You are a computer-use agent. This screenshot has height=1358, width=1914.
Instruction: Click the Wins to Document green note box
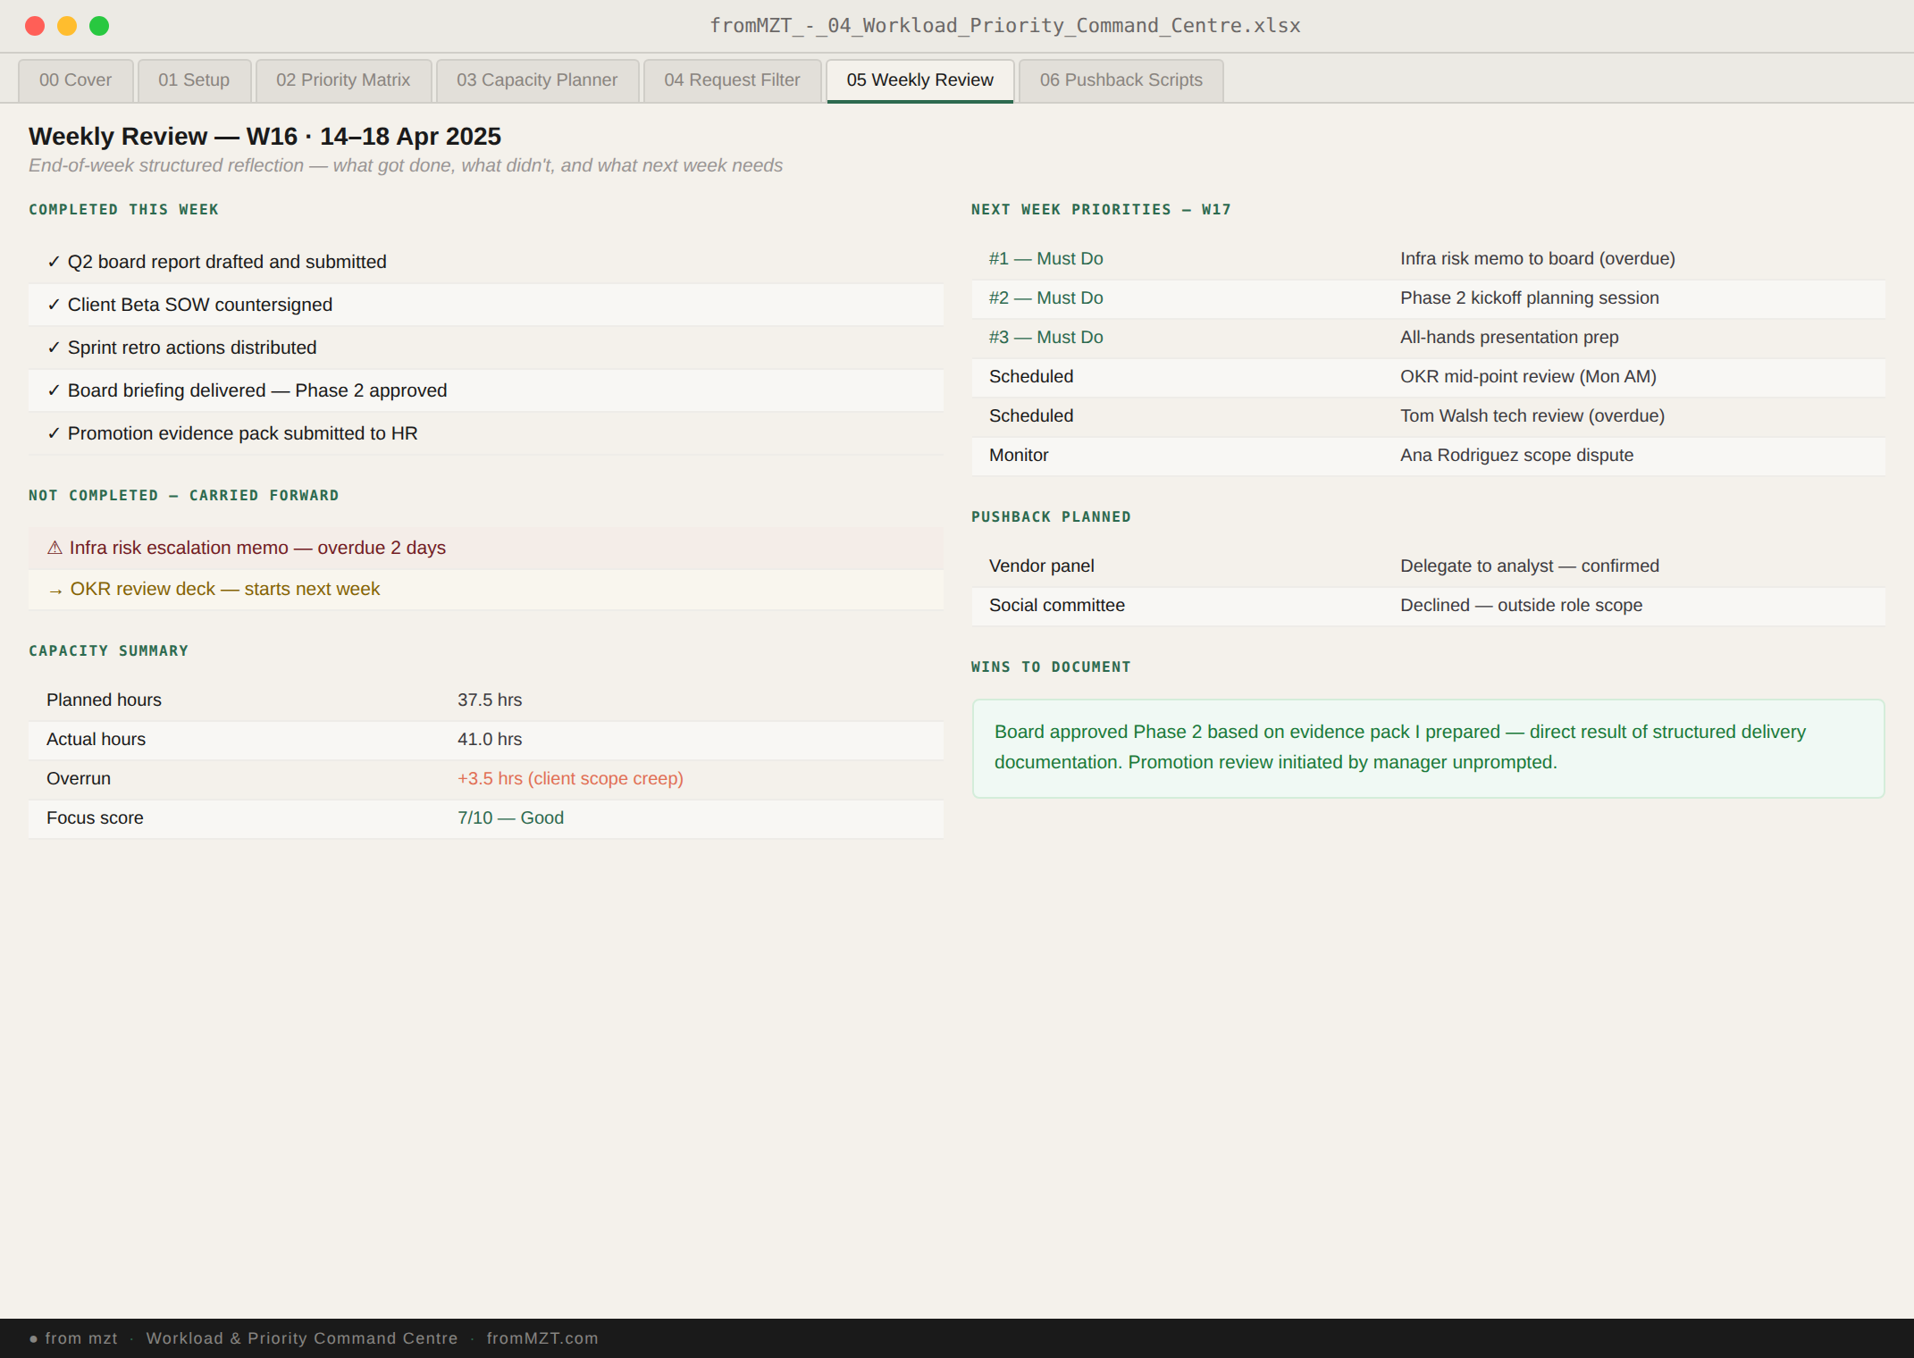[1428, 749]
